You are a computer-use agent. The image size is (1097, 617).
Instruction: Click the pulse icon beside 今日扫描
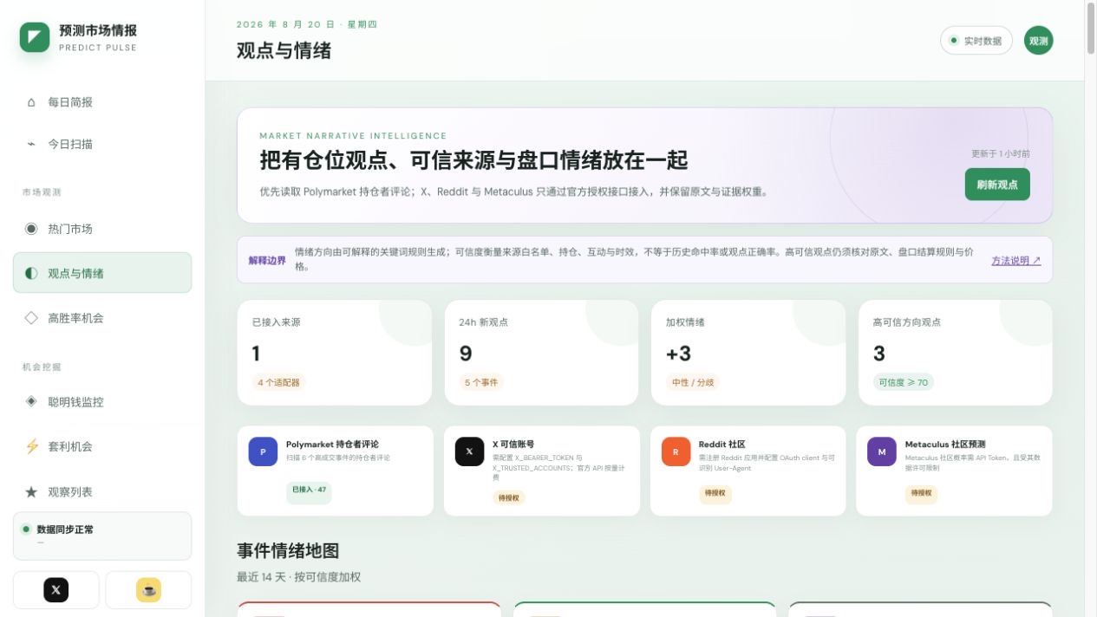click(x=31, y=144)
